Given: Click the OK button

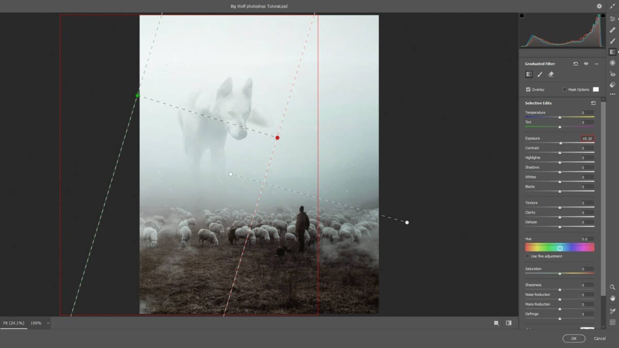Looking at the screenshot, I should pos(574,339).
